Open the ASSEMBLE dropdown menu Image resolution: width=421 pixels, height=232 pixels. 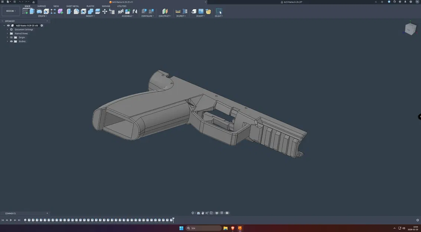[x=128, y=16]
